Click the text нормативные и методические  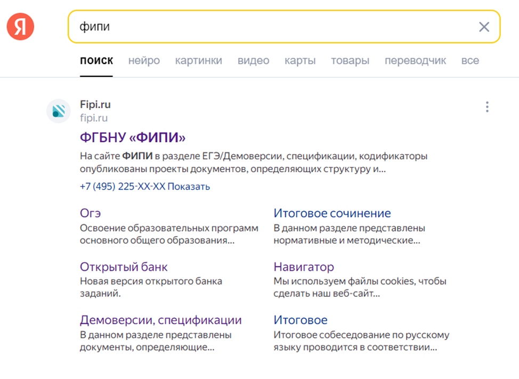[x=346, y=240]
